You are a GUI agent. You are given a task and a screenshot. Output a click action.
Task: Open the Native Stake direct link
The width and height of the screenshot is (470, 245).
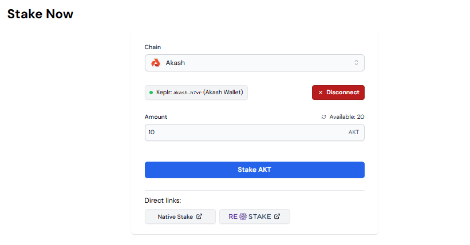180,217
